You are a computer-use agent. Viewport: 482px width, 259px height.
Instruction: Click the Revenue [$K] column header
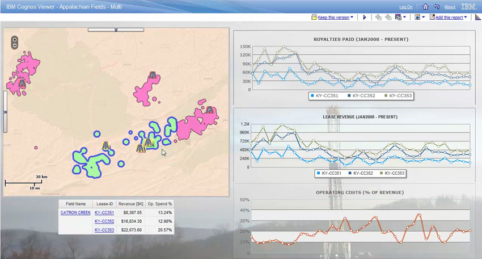point(131,204)
